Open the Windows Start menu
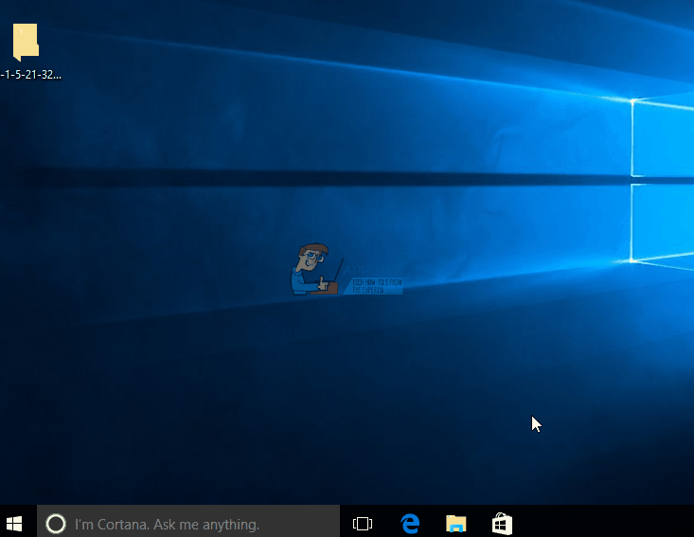 pos(14,524)
